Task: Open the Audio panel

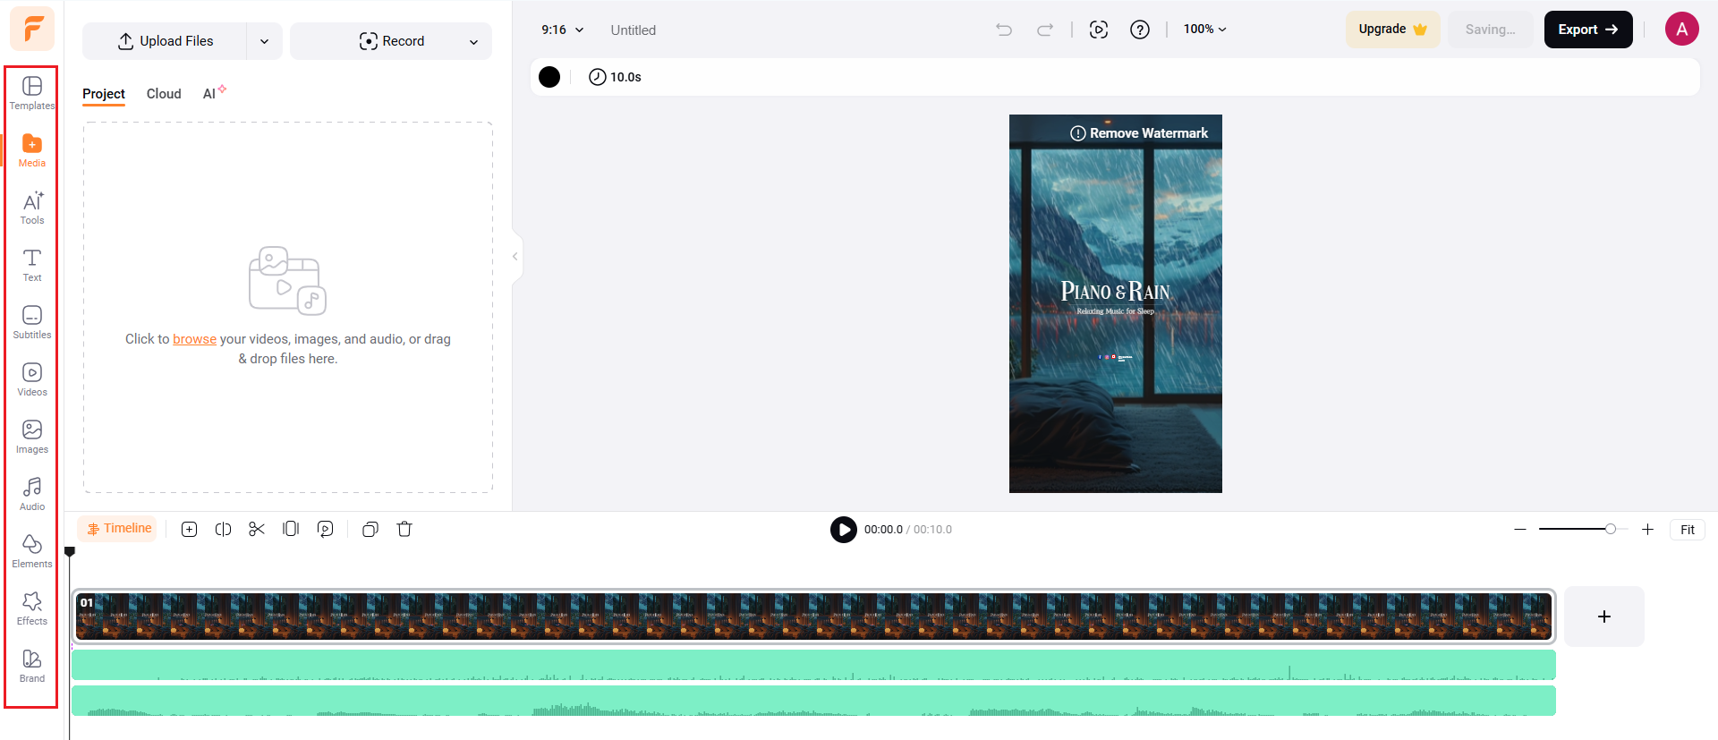Action: (32, 494)
